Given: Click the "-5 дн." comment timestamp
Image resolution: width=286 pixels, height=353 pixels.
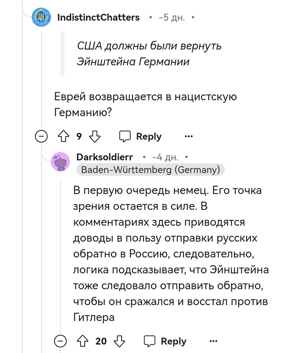Looking at the screenshot, I should (172, 18).
